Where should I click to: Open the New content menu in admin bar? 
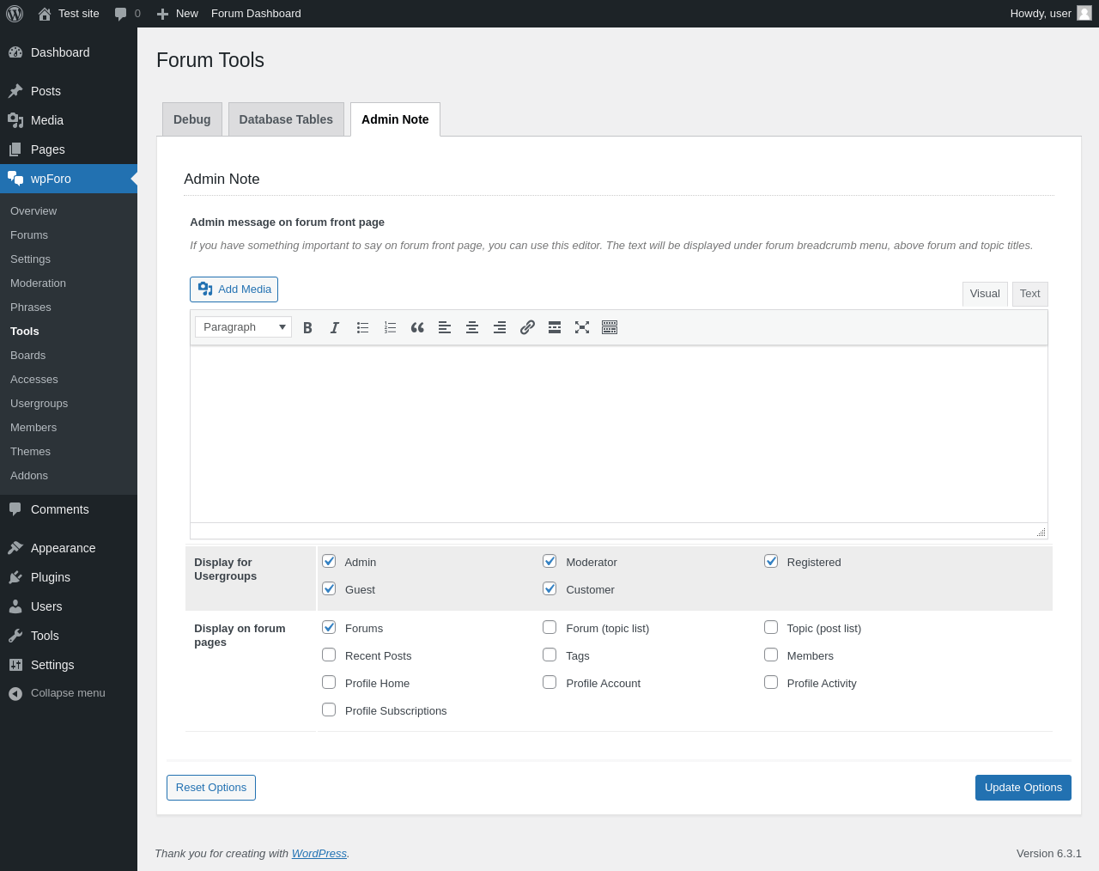tap(178, 14)
